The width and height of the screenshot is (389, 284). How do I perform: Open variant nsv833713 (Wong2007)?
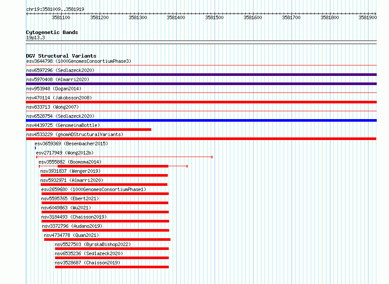[52, 107]
